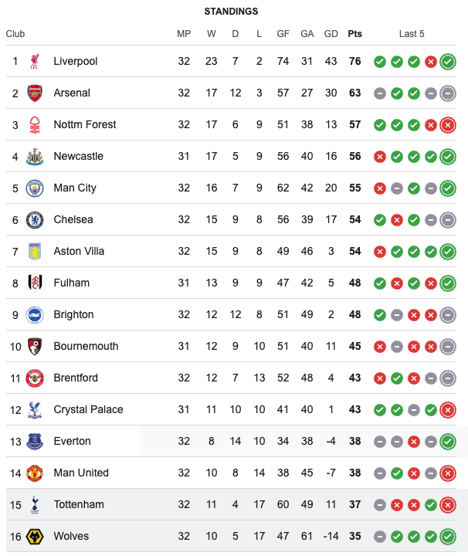
Task: Click the Arsenal club crest icon
Action: click(x=35, y=93)
